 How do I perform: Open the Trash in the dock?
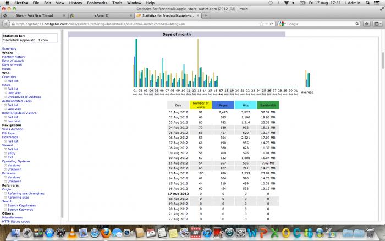370,232
